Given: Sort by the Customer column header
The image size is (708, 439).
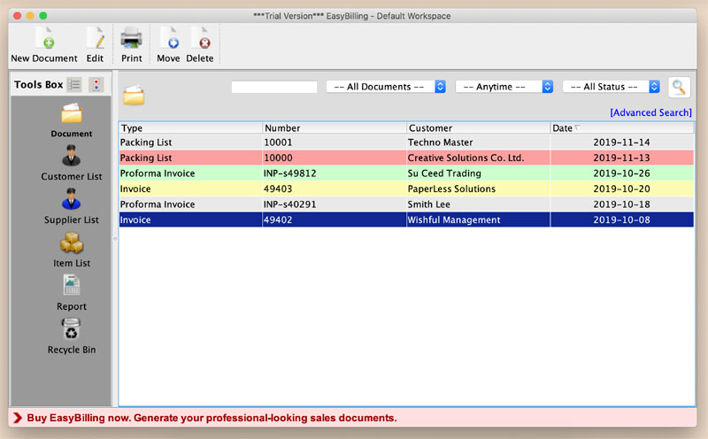Looking at the screenshot, I should click(x=478, y=127).
